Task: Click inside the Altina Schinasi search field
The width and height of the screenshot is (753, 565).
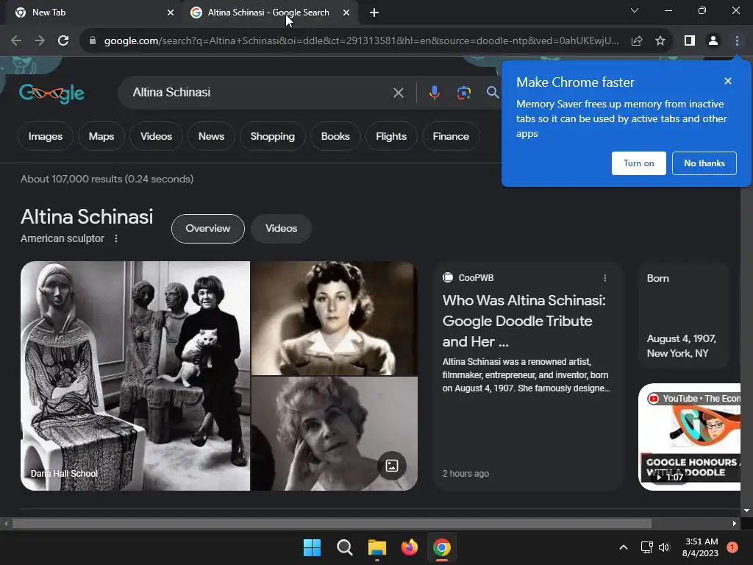Action: (260, 93)
